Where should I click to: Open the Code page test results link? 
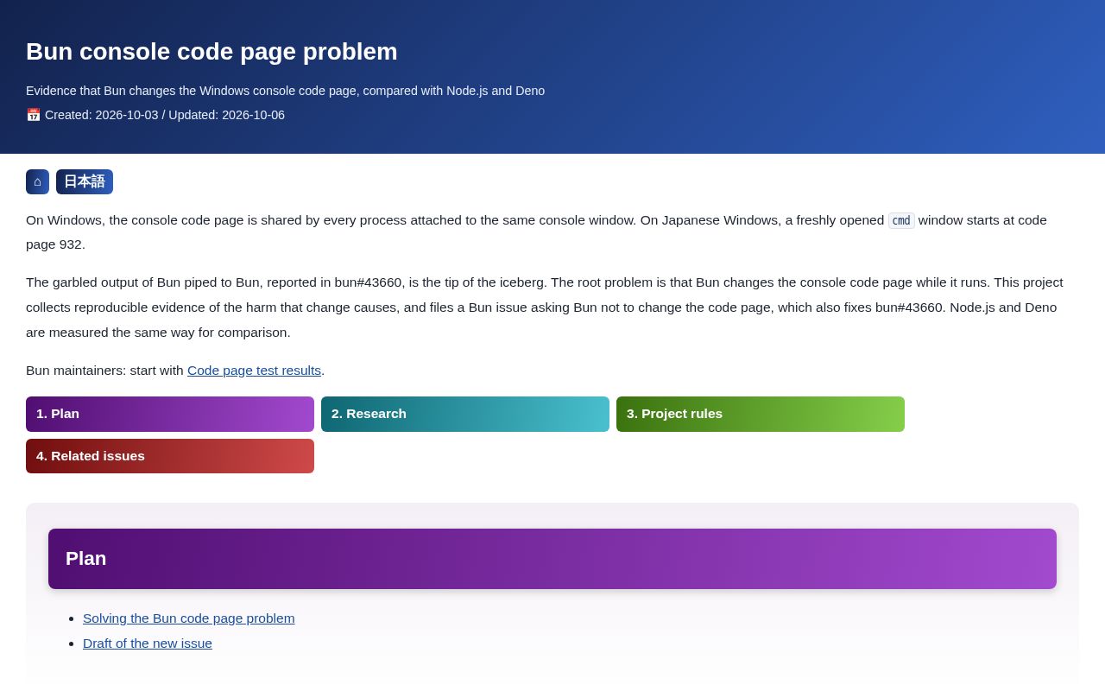[254, 371]
